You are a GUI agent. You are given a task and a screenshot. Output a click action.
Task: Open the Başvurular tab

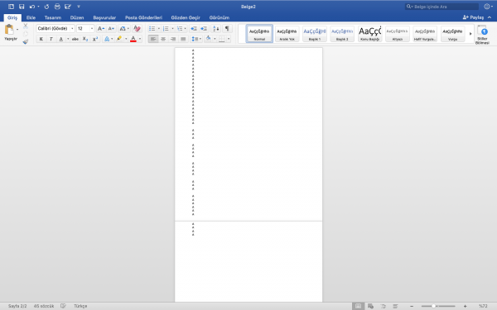[x=104, y=17]
